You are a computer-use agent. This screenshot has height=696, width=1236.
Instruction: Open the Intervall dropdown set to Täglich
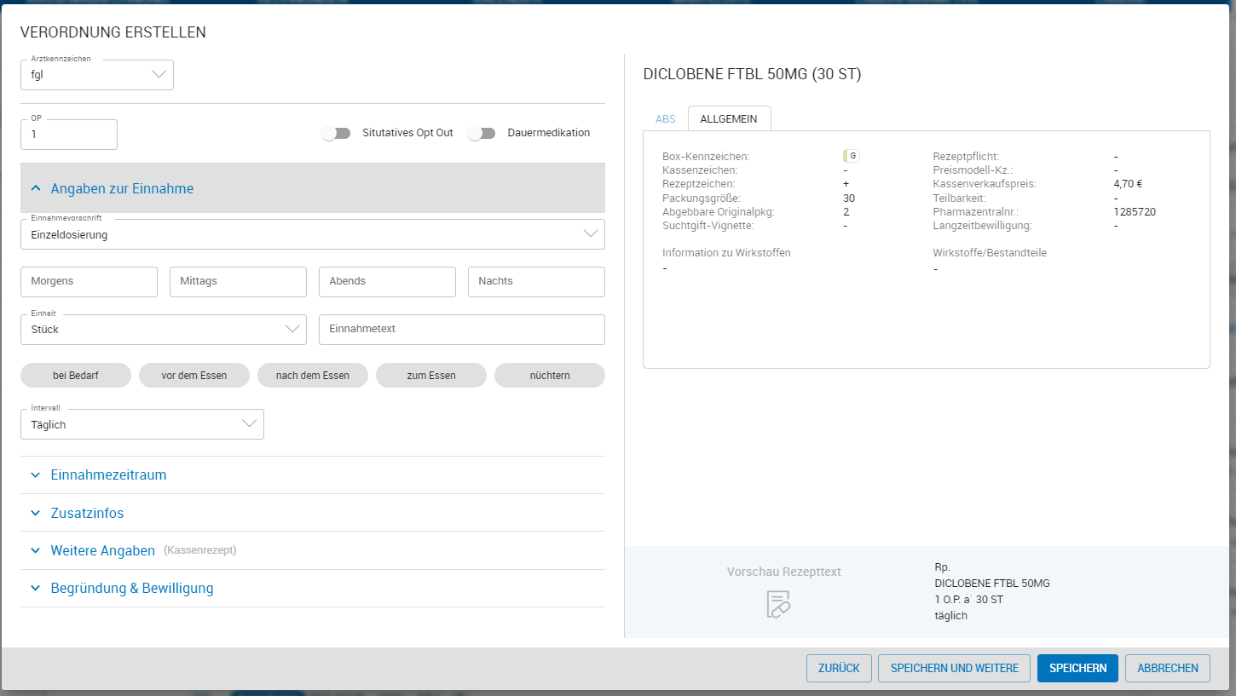tap(142, 424)
